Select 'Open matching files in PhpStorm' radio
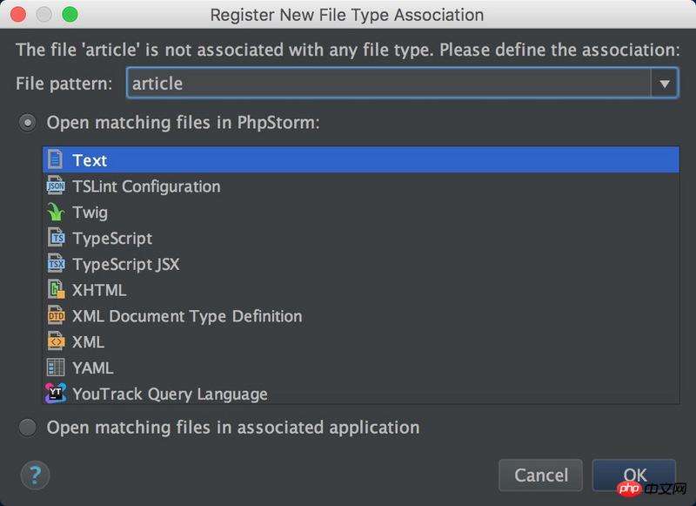The width and height of the screenshot is (696, 506). 29,123
